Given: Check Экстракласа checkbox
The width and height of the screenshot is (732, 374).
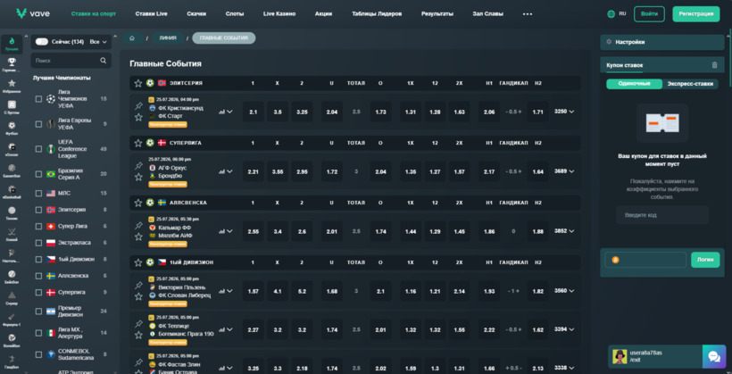Looking at the screenshot, I should pos(38,244).
